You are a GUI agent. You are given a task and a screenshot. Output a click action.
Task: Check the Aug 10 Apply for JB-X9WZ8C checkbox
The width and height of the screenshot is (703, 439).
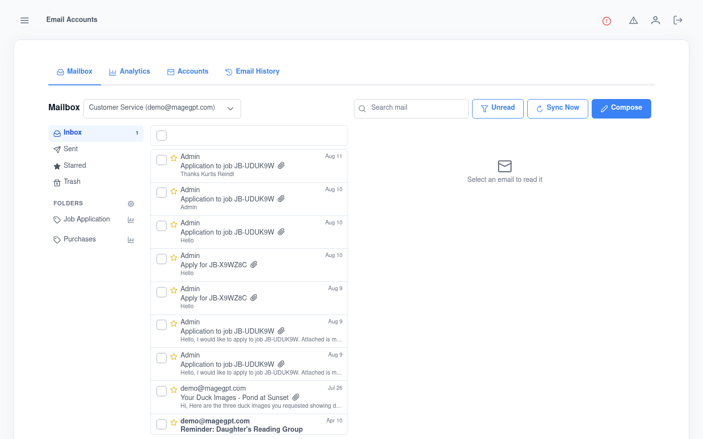162,259
